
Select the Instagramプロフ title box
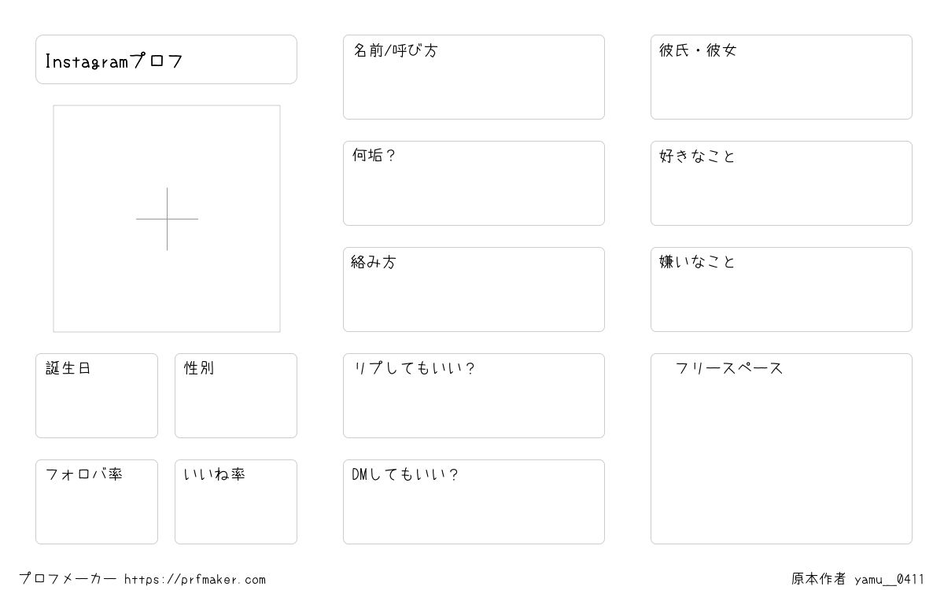166,59
